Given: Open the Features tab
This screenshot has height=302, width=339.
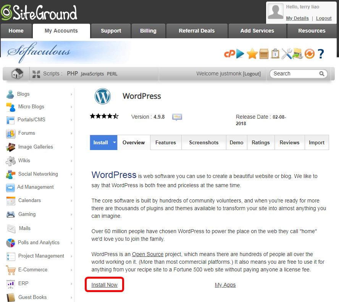Looking at the screenshot, I should (x=166, y=142).
